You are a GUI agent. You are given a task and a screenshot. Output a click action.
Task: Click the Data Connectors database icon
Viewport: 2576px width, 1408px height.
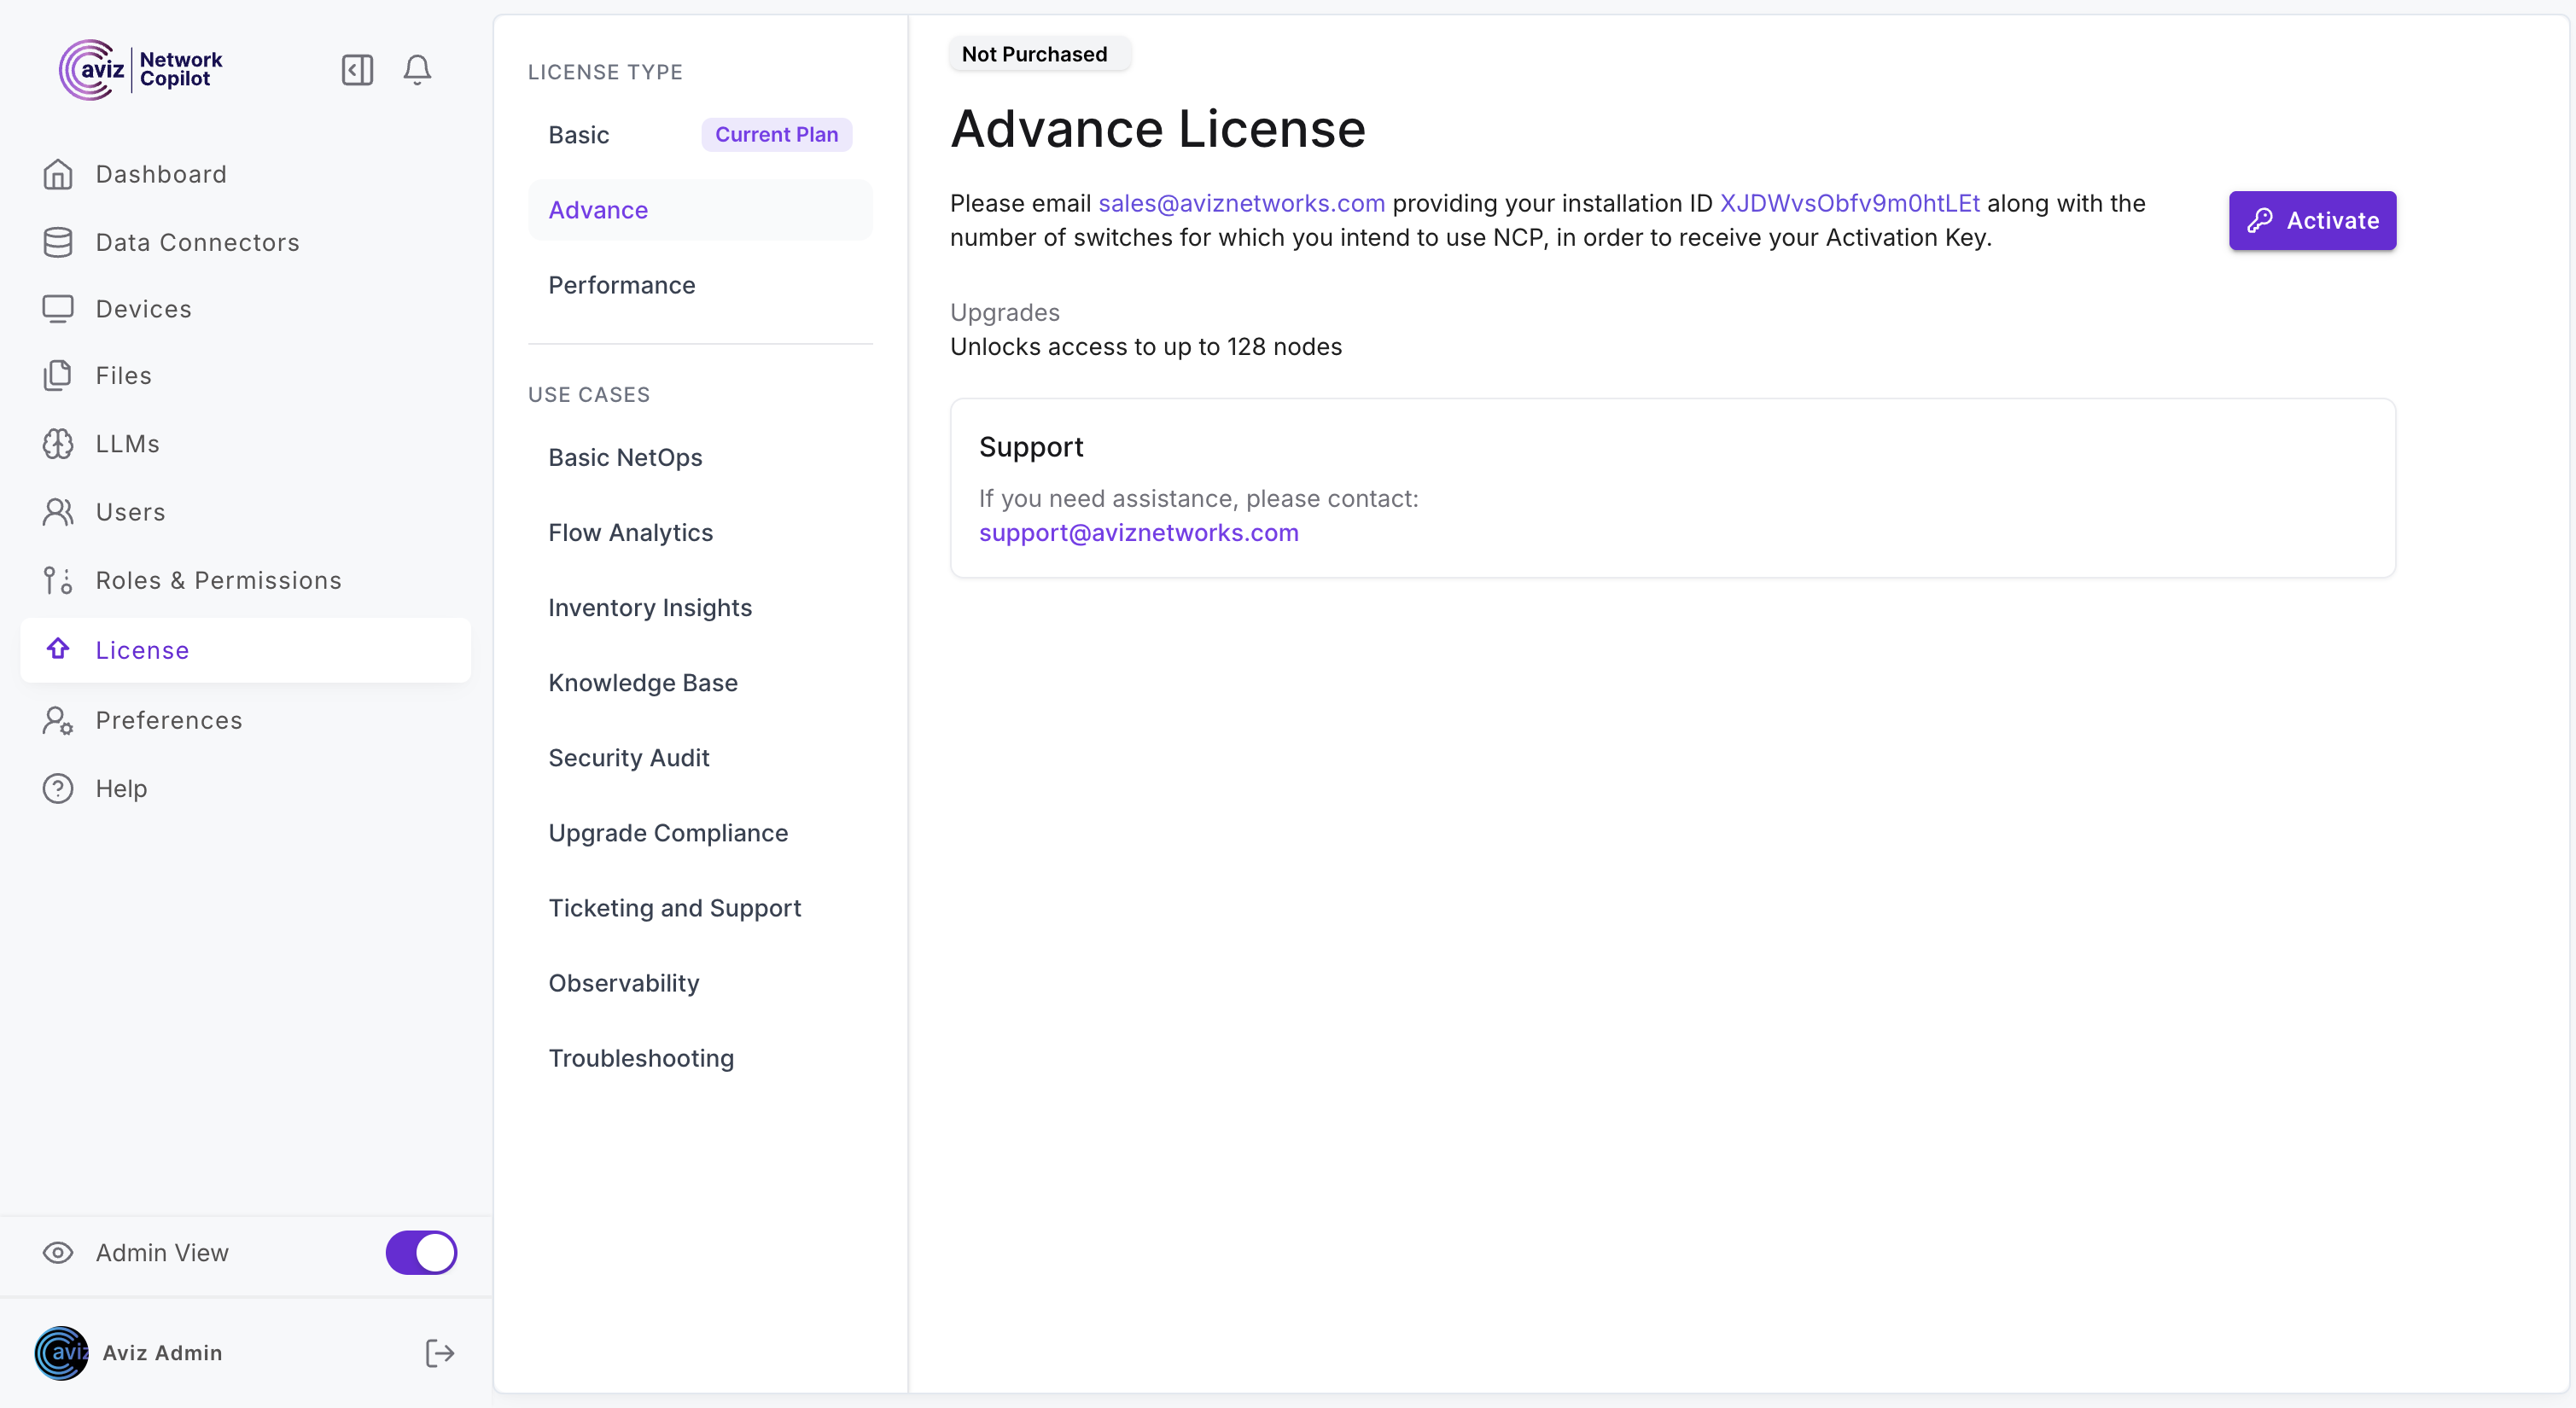click(x=58, y=242)
